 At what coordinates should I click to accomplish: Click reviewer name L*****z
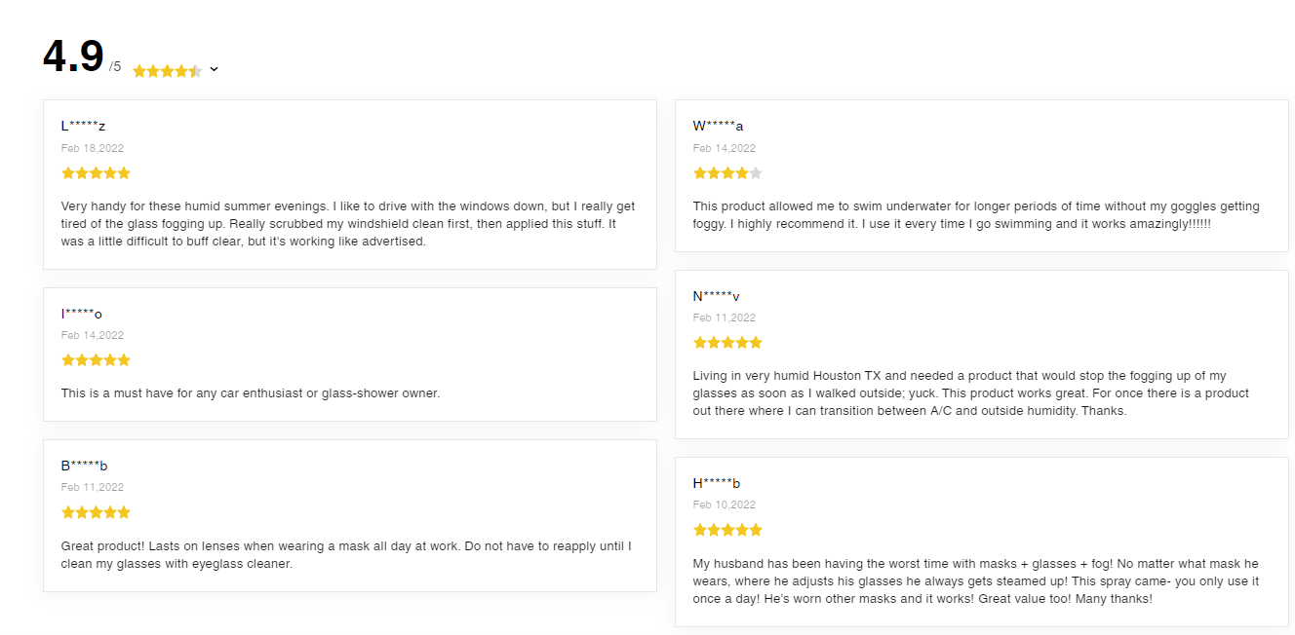tap(83, 126)
